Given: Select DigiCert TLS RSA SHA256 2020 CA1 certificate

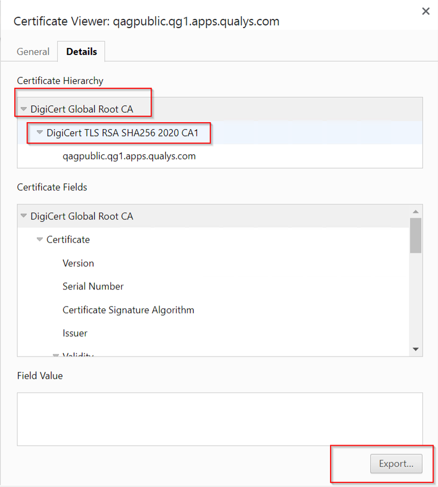Looking at the screenshot, I should [x=122, y=133].
